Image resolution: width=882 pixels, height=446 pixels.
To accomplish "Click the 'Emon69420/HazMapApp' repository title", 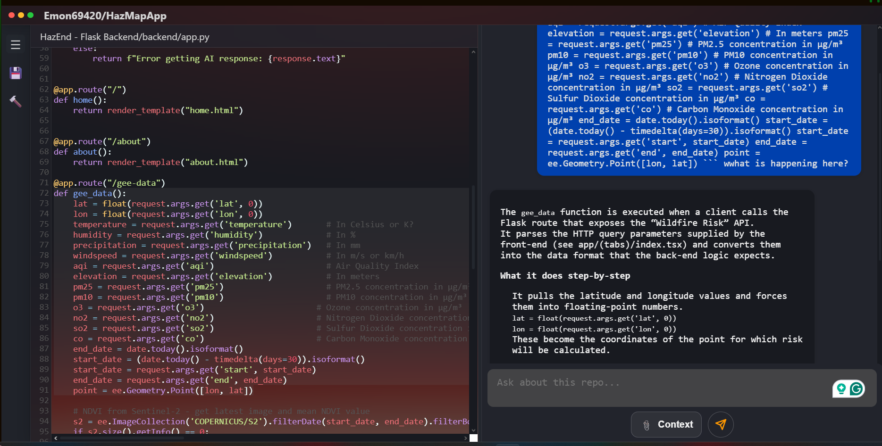I will click(105, 16).
